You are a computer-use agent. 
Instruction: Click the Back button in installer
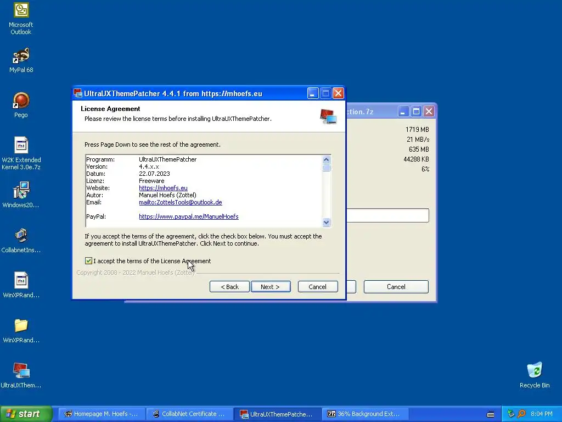[x=229, y=287]
